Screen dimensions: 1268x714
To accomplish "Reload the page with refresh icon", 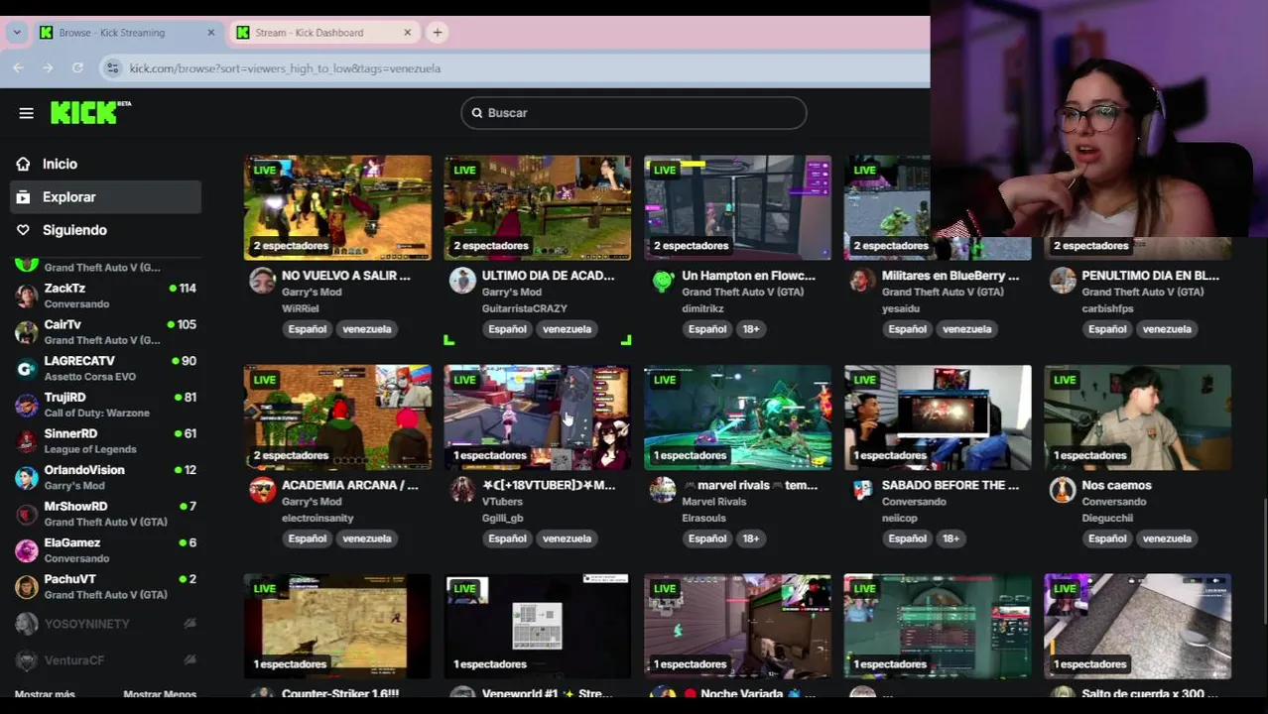I will (77, 68).
